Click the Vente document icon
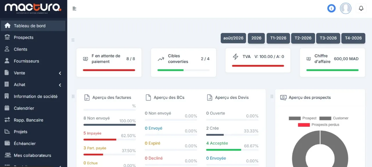Screen dimensions: 372x167 pos(7,73)
